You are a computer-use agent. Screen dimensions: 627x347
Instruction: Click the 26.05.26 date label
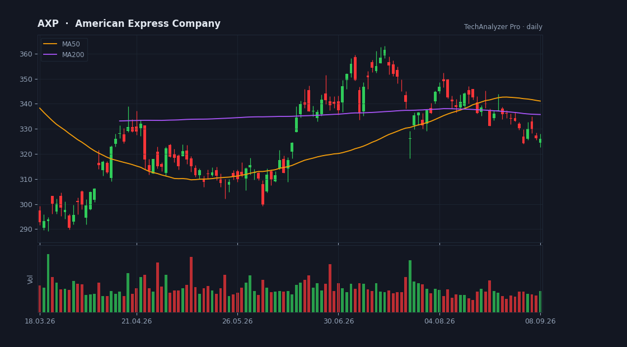(x=237, y=321)
